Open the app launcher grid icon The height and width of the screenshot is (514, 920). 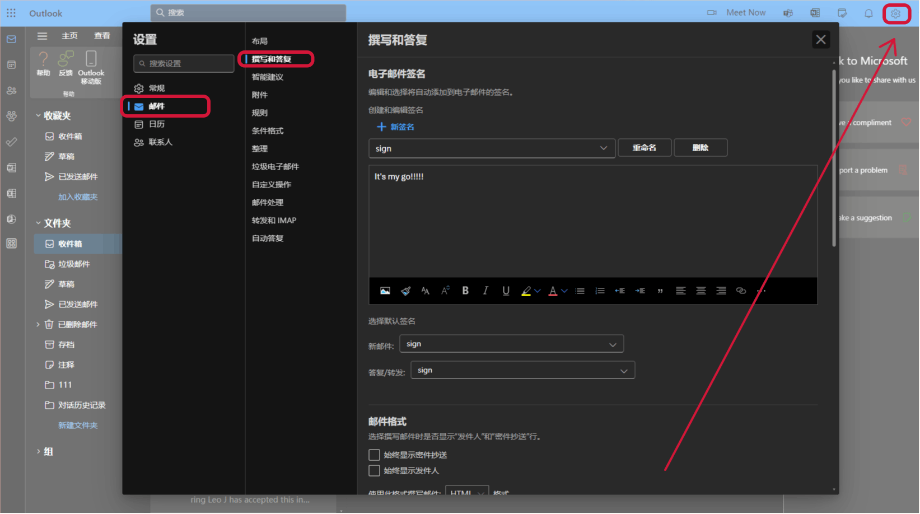[11, 13]
